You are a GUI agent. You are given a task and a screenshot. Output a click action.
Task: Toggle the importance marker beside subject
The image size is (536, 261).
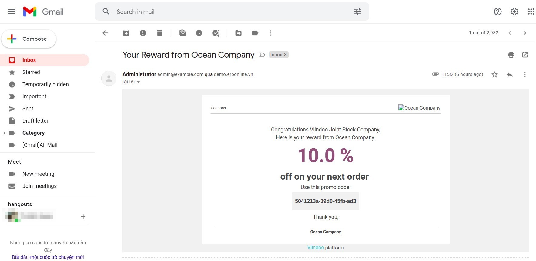(x=262, y=55)
